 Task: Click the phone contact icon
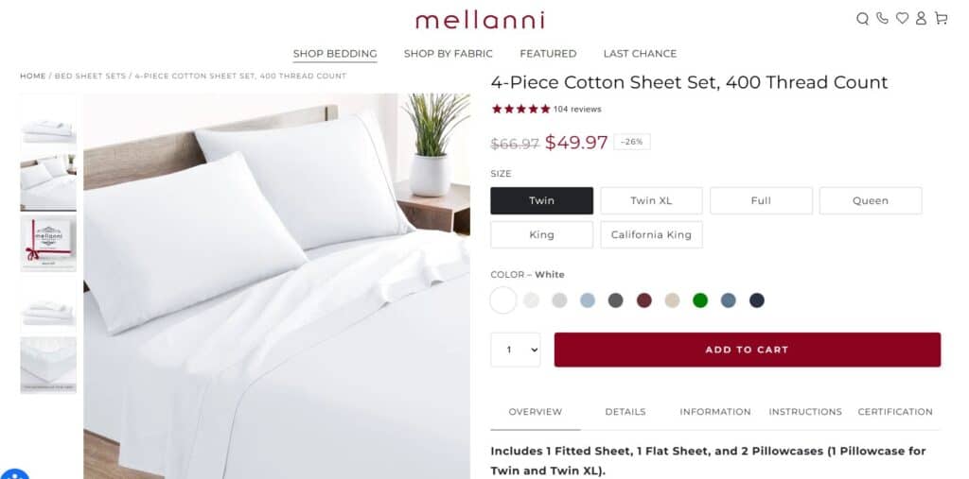tap(882, 19)
